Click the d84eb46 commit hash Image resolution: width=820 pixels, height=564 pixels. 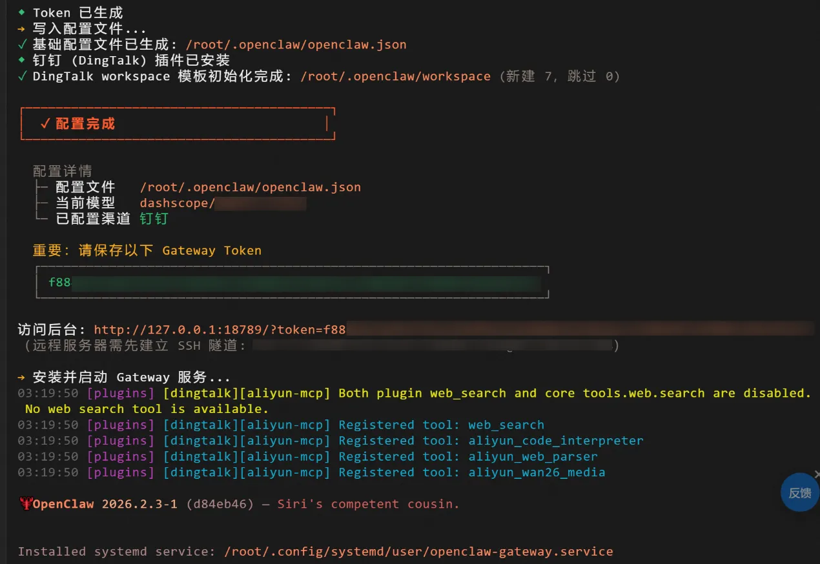click(x=220, y=504)
